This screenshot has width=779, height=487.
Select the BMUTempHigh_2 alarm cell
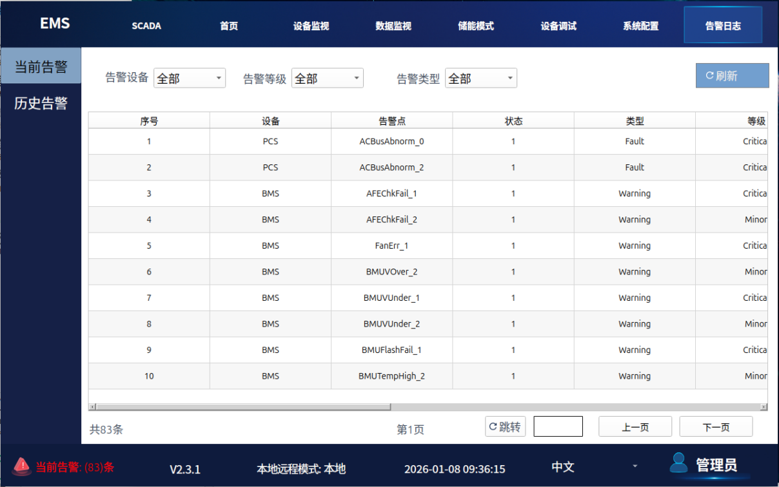click(392, 376)
